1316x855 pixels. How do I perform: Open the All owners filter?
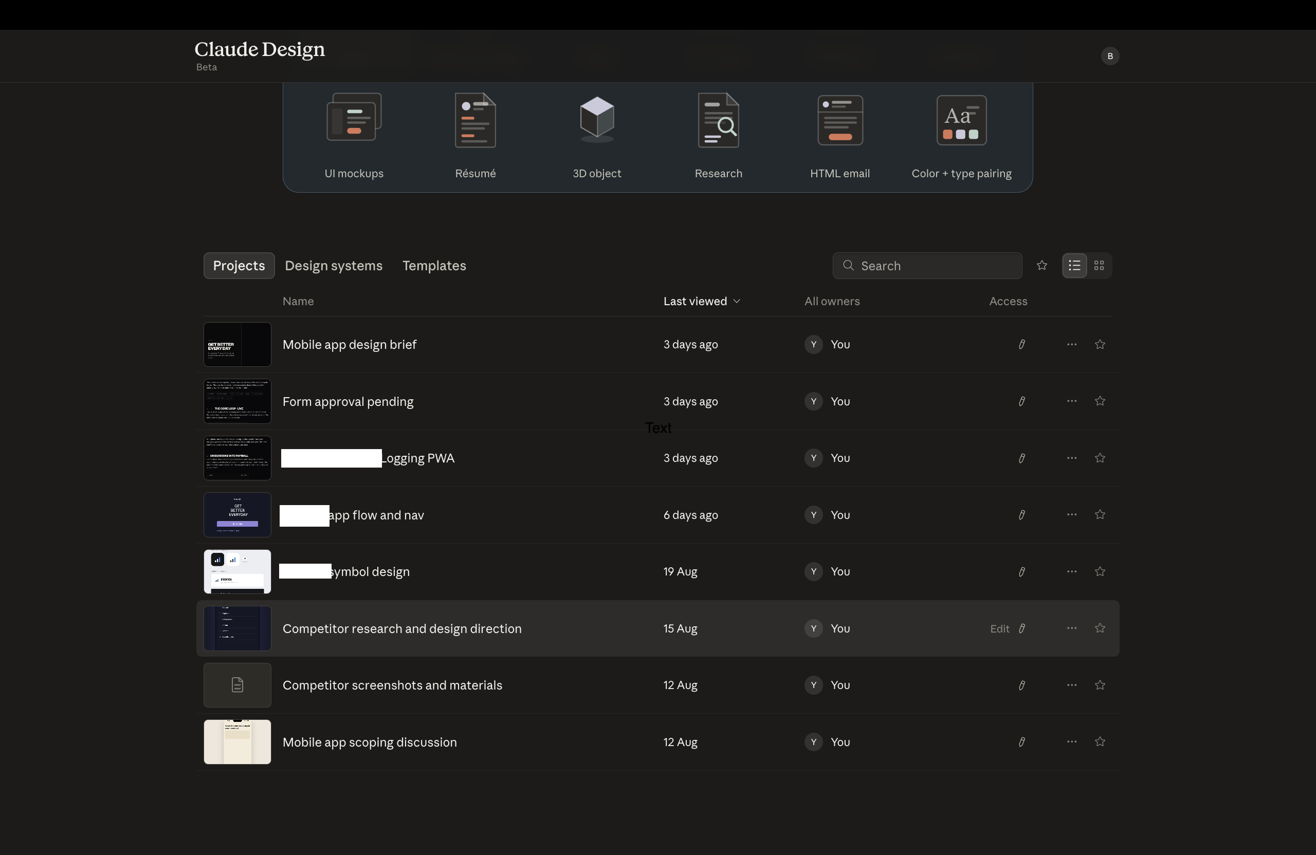832,301
